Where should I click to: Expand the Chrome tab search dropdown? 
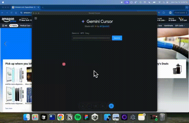187,7
